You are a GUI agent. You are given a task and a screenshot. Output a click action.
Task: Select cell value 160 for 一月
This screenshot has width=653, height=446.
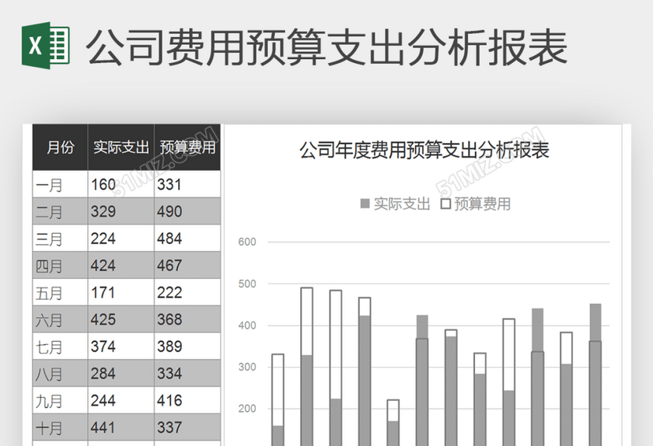pos(103,184)
